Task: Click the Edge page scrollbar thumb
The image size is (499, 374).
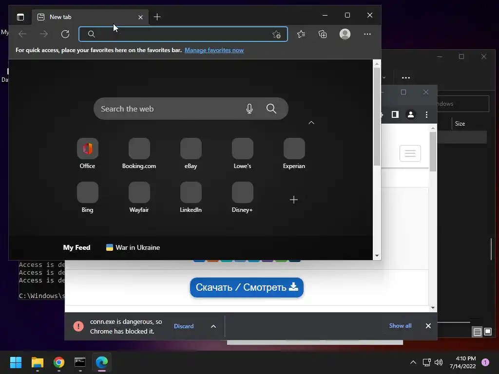Action: pyautogui.click(x=377, y=116)
